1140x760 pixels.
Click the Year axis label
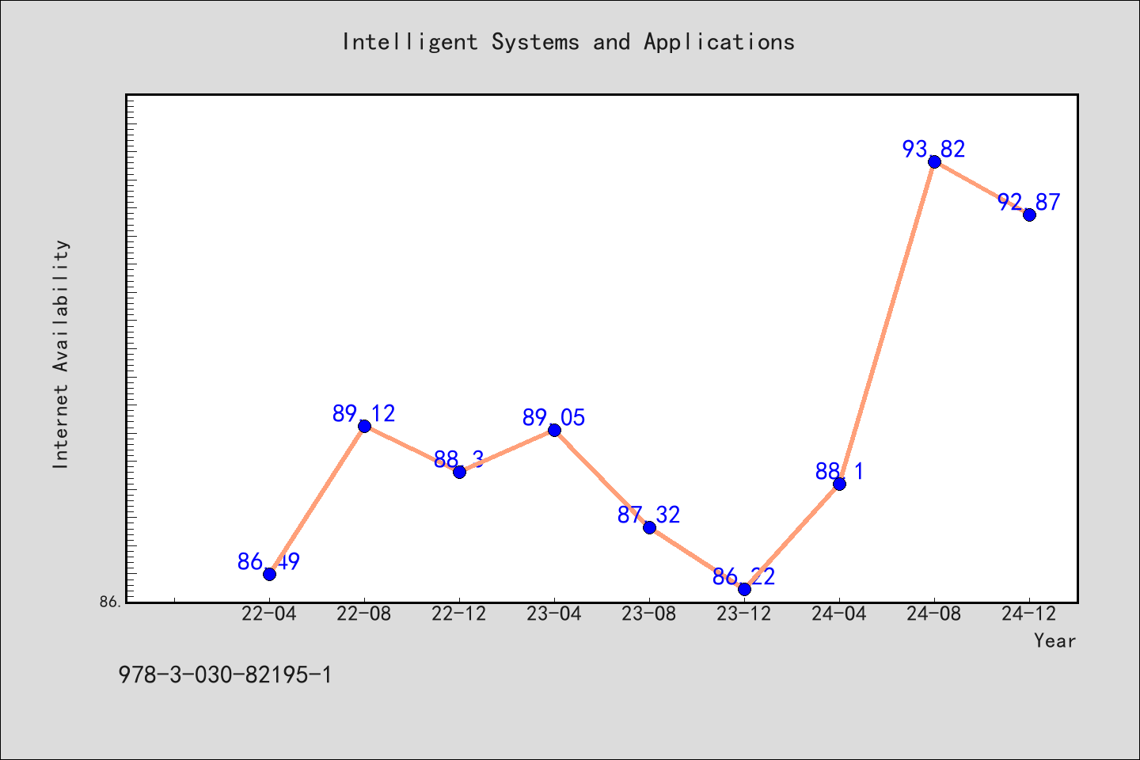click(1054, 640)
